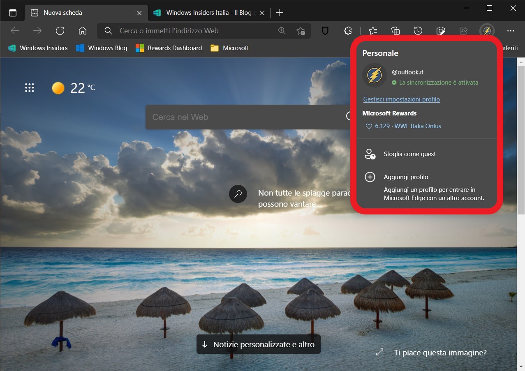This screenshot has width=525, height=371.
Task: Click the Share toolbar icon
Action: click(464, 31)
